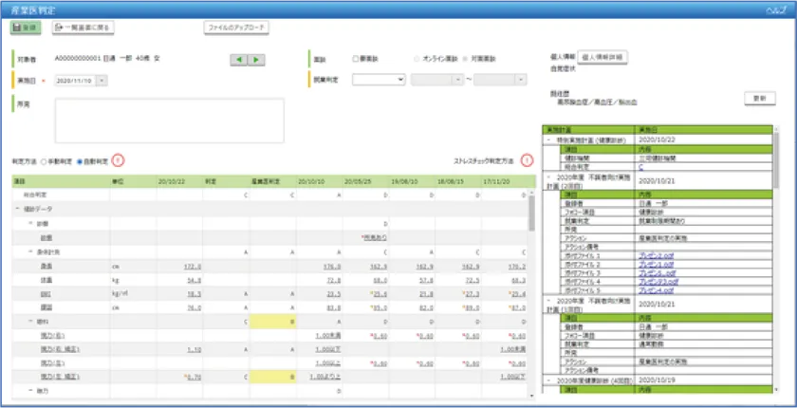Select the 自動判定 radio button
The image size is (797, 408).
(x=80, y=162)
